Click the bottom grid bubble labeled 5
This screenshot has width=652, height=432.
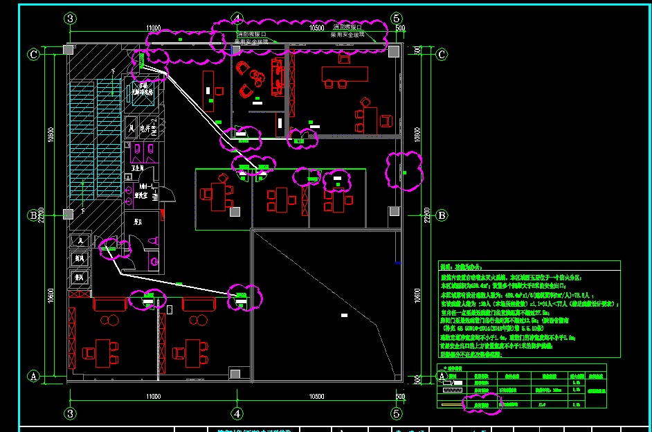(x=397, y=414)
